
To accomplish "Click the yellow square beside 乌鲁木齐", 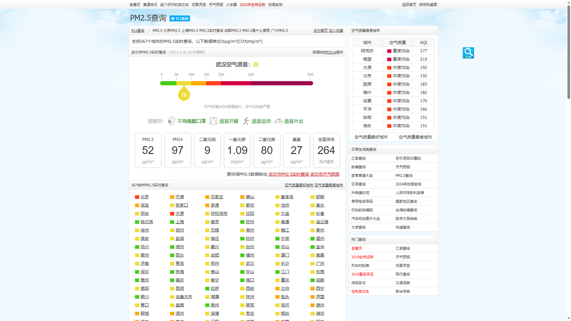I will [x=172, y=297].
